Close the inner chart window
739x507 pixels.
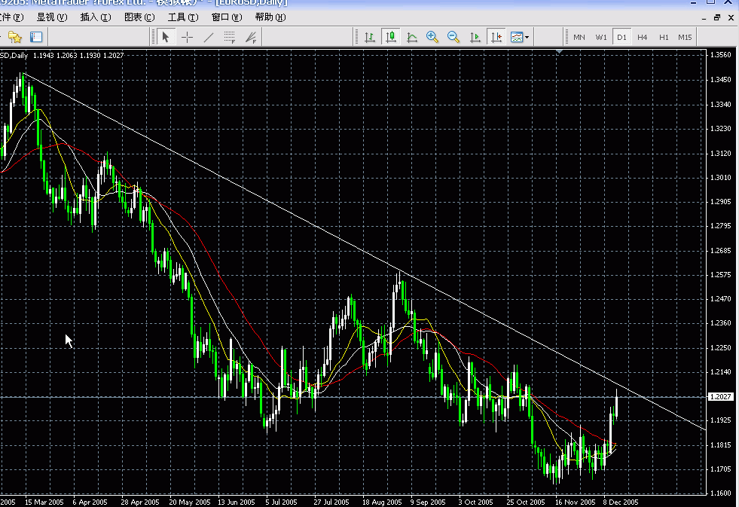point(731,17)
